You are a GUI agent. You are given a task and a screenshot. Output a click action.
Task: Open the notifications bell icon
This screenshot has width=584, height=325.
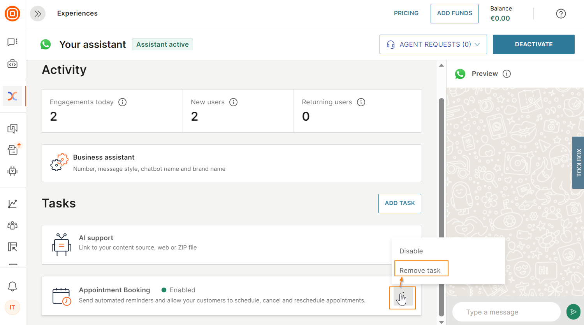(12, 286)
